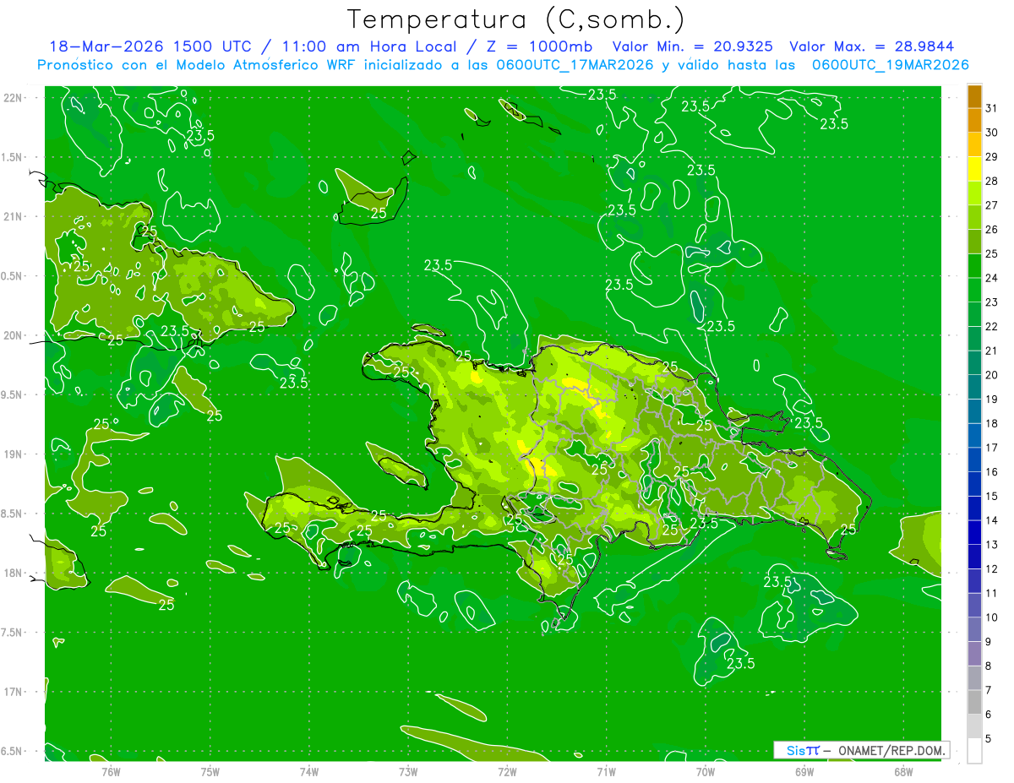
Task: Click the white legend block below 5
Action: pyautogui.click(x=974, y=751)
